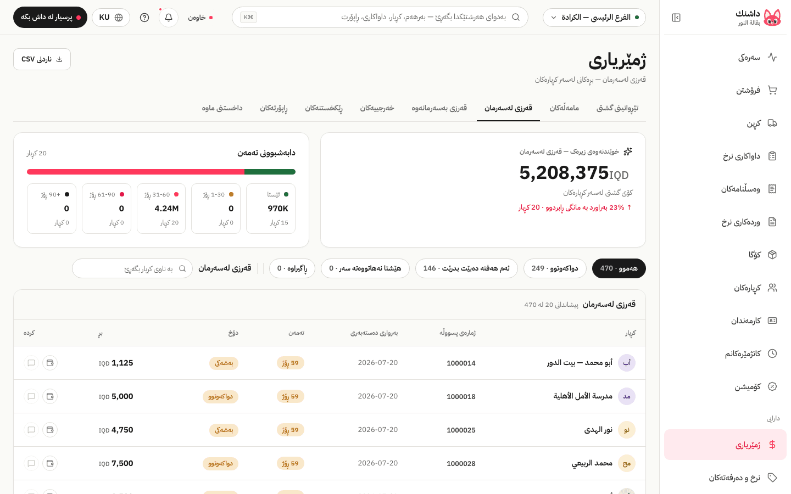The width and height of the screenshot is (791, 494).
Task: Open the کاتژمێرەکانم clock icon
Action: pyautogui.click(x=772, y=353)
